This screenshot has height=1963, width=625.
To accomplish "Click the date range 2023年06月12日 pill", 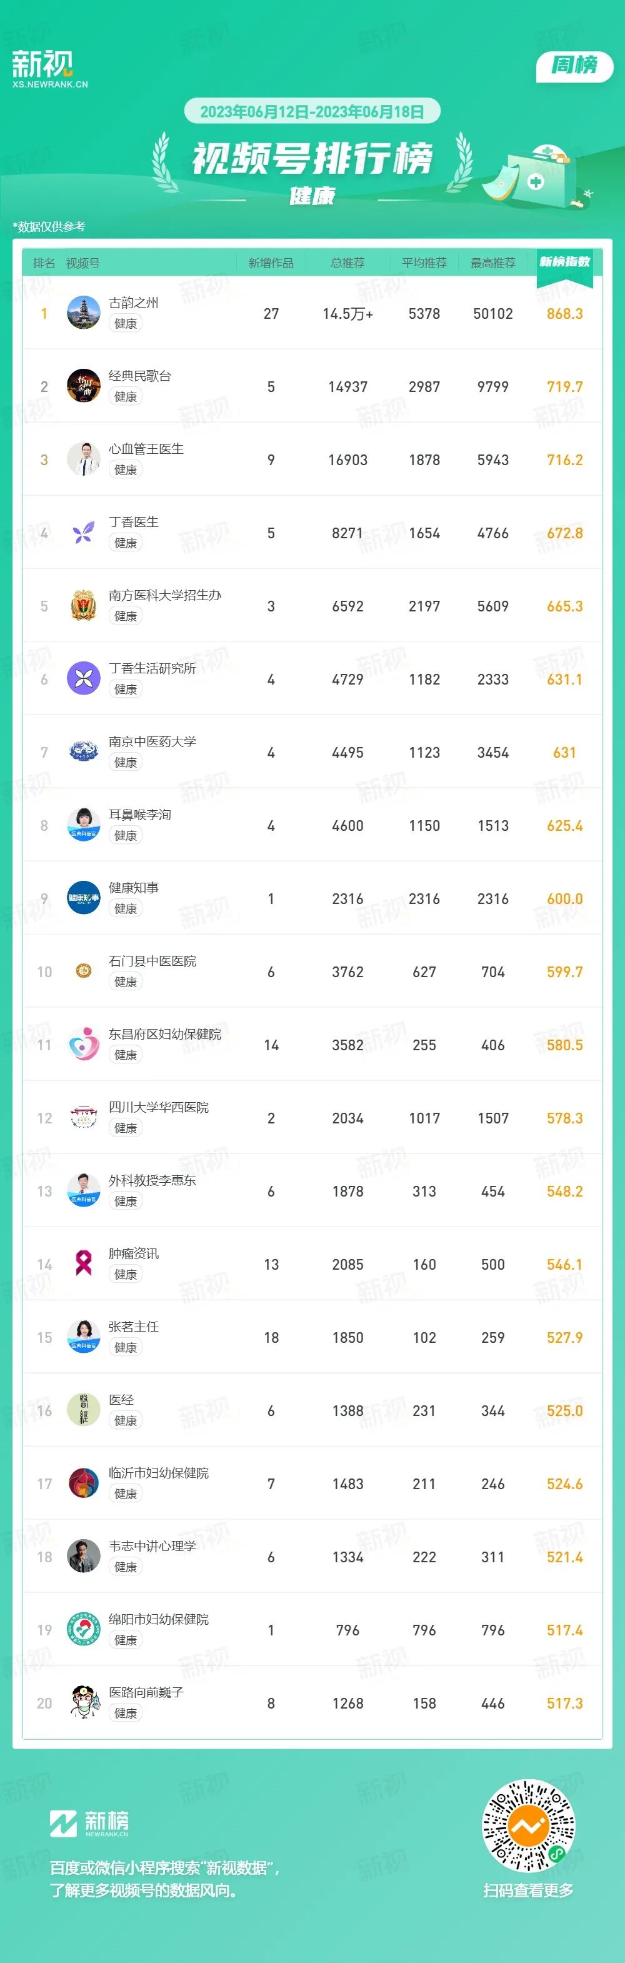I will pyautogui.click(x=312, y=111).
